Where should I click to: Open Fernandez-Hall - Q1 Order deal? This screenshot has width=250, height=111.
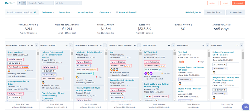pyautogui.click(x=122, y=80)
